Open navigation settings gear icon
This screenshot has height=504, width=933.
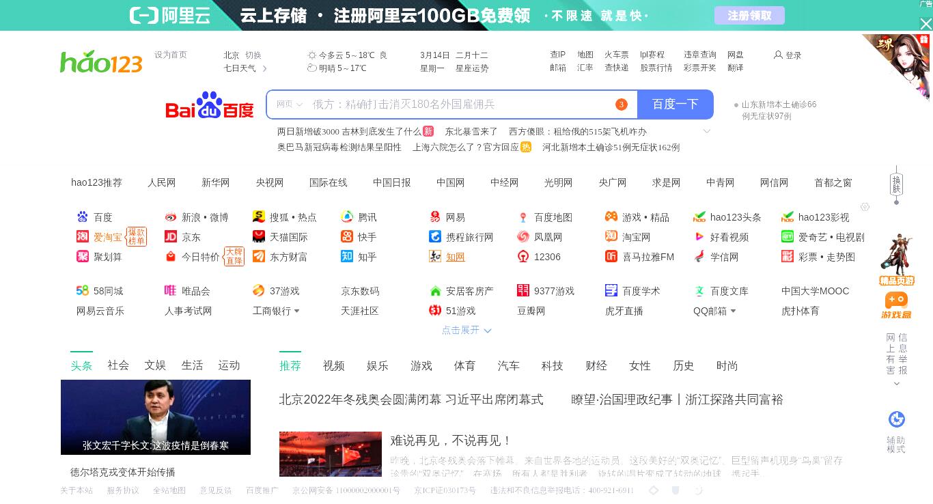coord(865,207)
